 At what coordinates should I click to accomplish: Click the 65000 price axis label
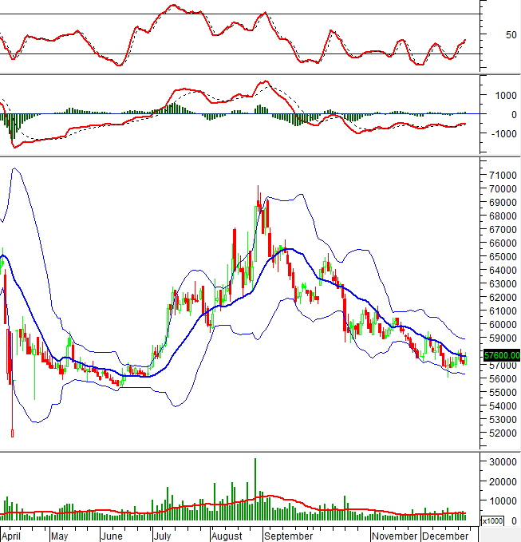point(503,257)
